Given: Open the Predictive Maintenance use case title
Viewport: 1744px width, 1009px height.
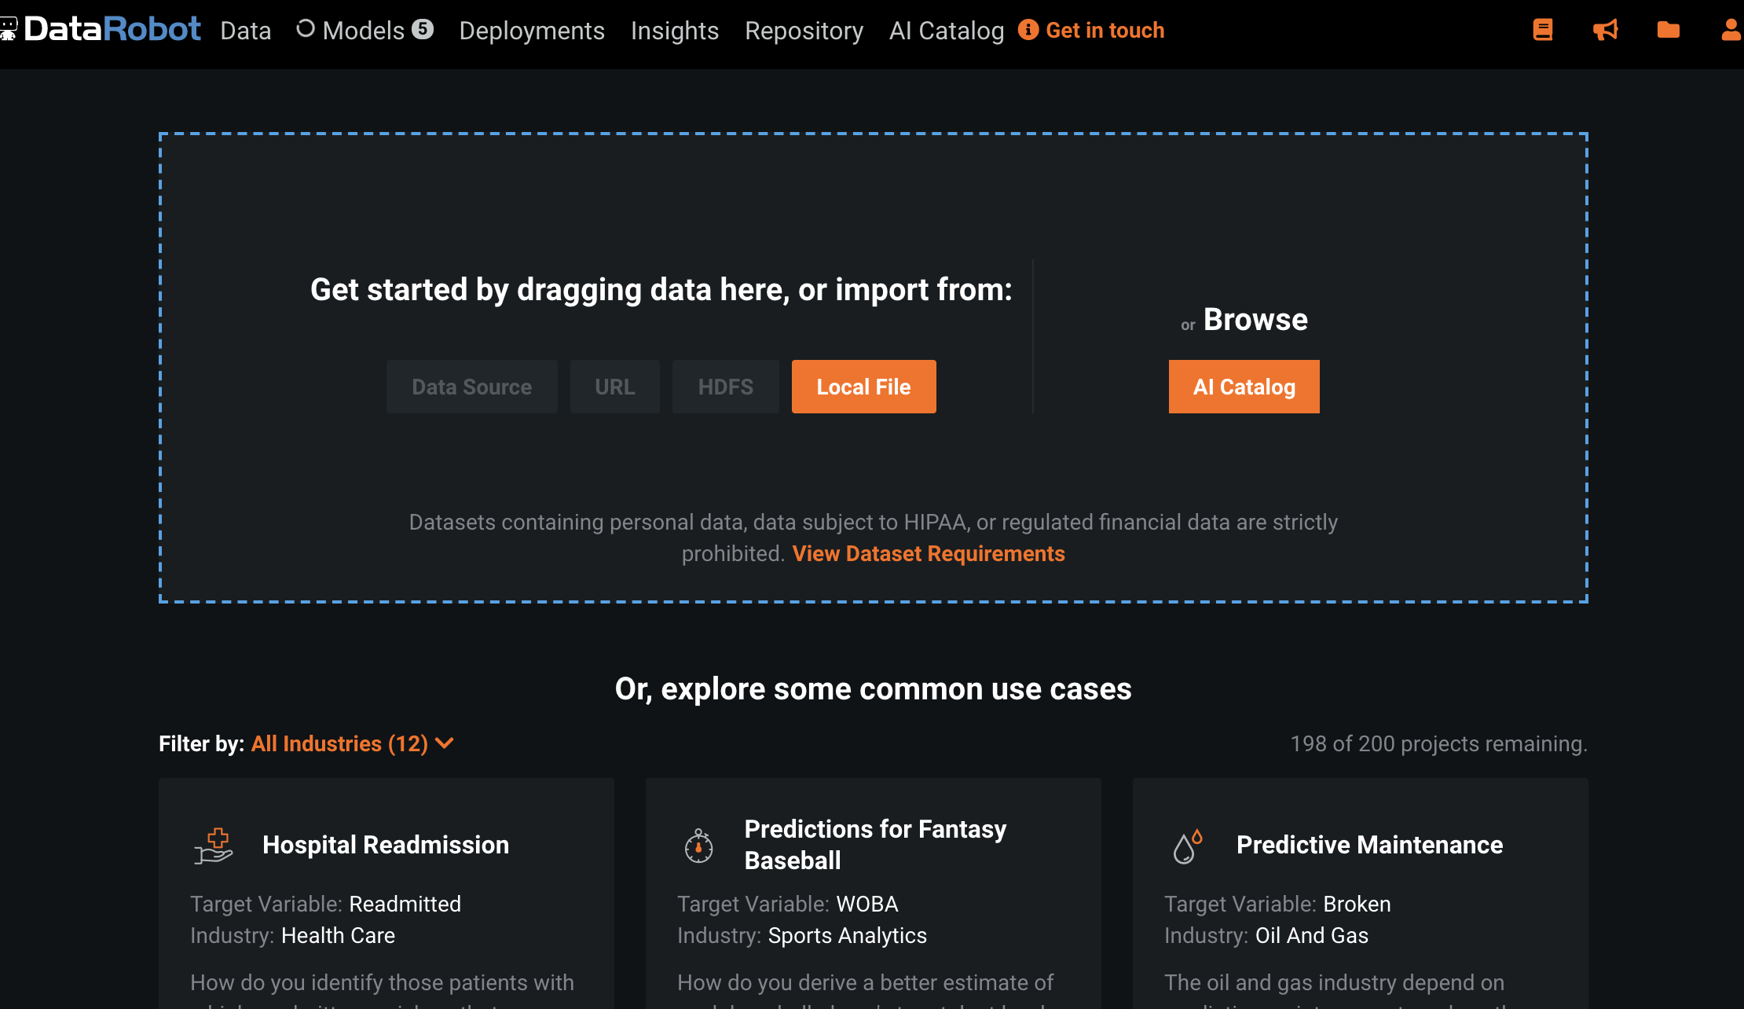Looking at the screenshot, I should coord(1370,845).
